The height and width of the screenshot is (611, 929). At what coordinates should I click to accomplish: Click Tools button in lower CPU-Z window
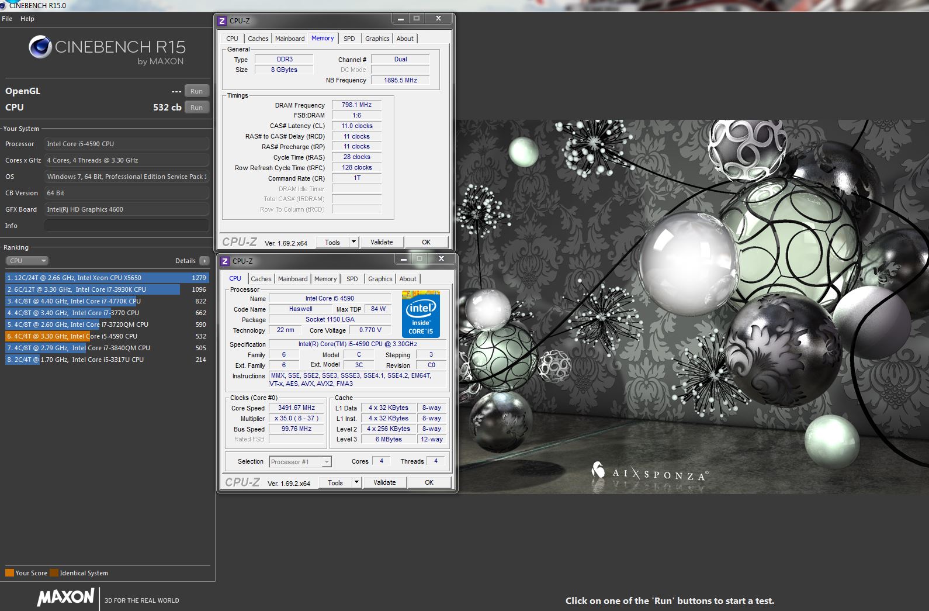[335, 482]
